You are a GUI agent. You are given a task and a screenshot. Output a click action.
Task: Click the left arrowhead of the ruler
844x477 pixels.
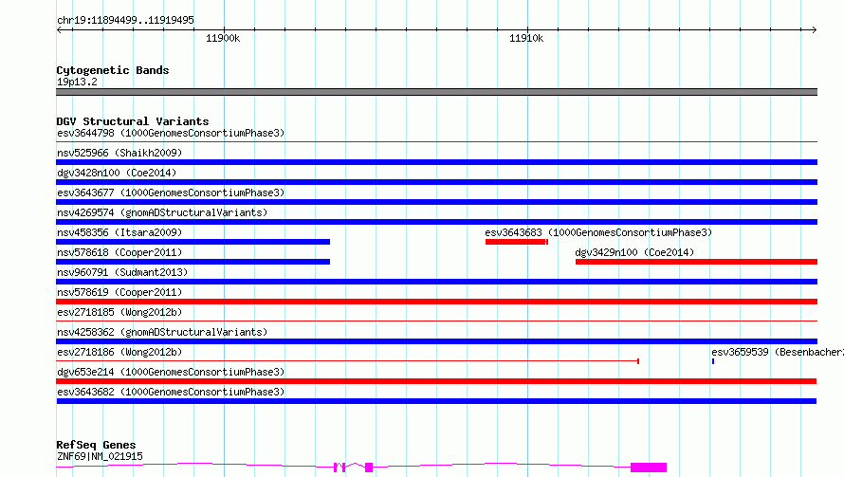click(59, 29)
